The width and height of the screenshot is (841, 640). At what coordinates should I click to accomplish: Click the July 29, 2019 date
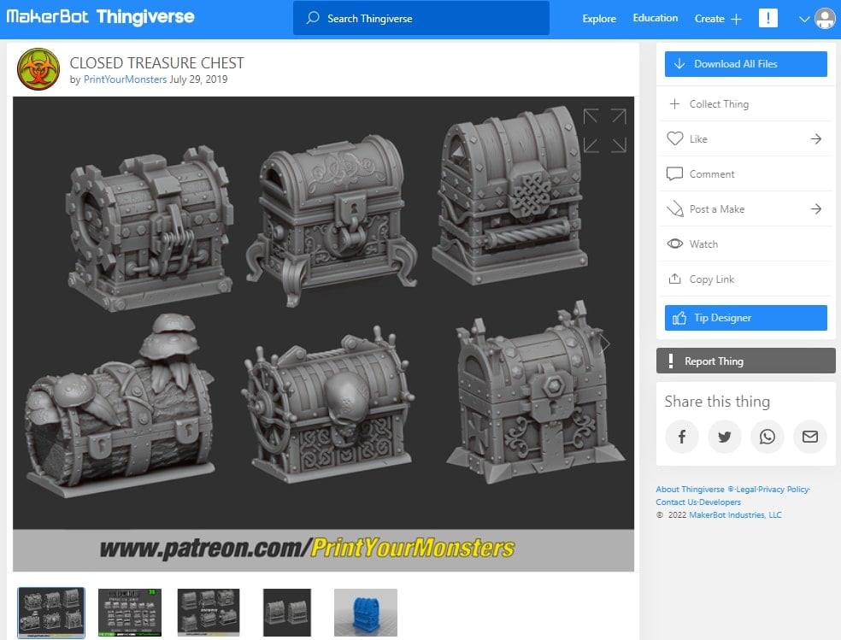point(198,79)
